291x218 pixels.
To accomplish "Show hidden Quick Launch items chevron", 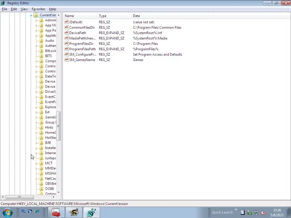I will pos(236,209).
